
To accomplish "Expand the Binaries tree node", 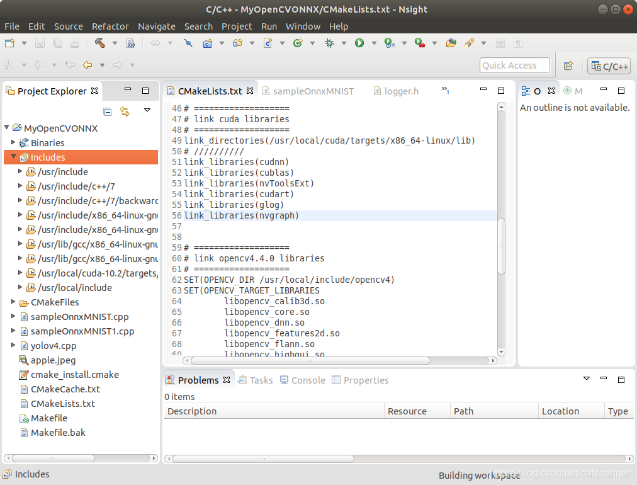I will (x=13, y=142).
